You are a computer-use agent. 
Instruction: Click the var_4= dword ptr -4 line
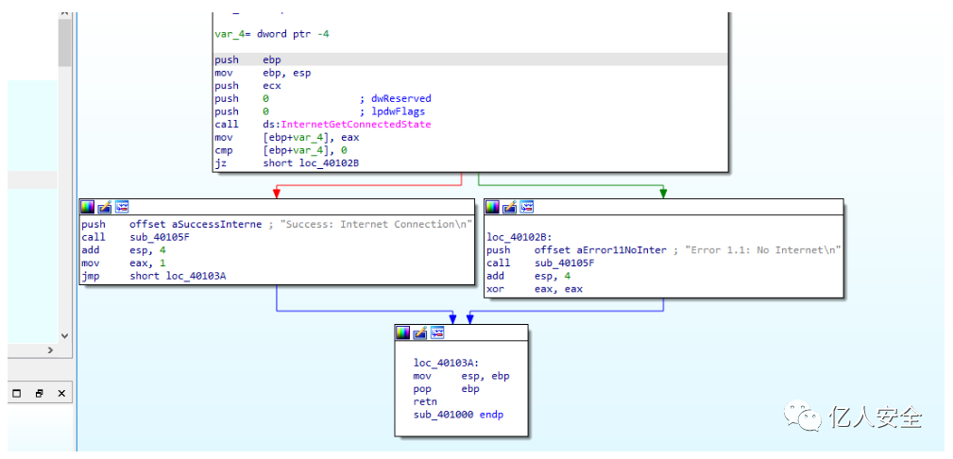272,34
